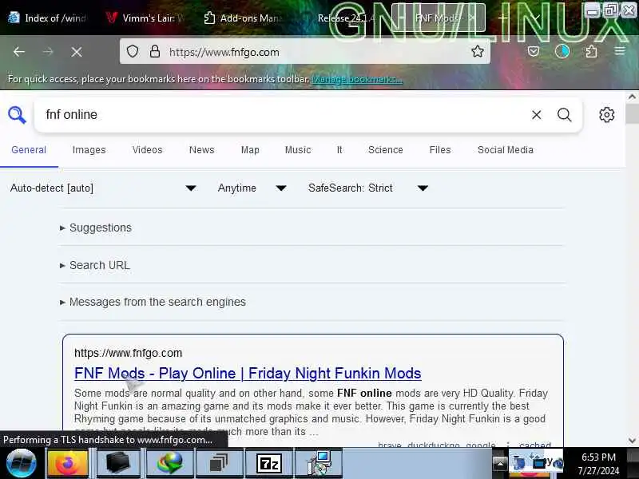Expand the Search URL section

pos(95,265)
